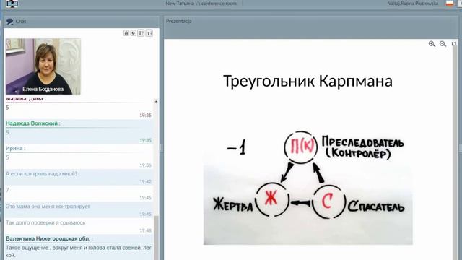Click the Polish flag language icon
The image size is (462, 260).
click(450, 4)
